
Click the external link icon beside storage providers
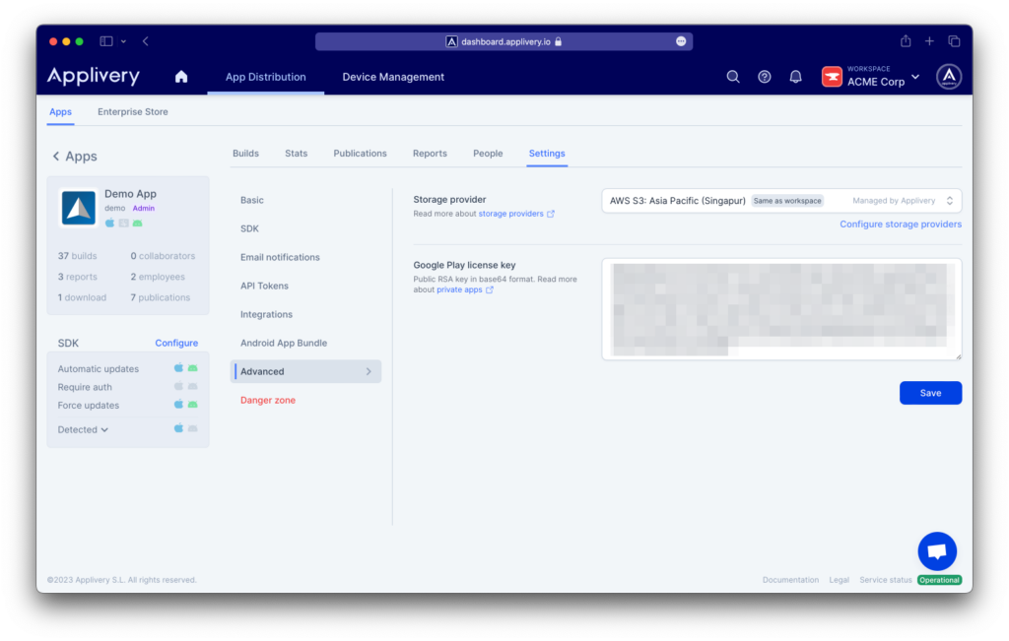point(551,214)
